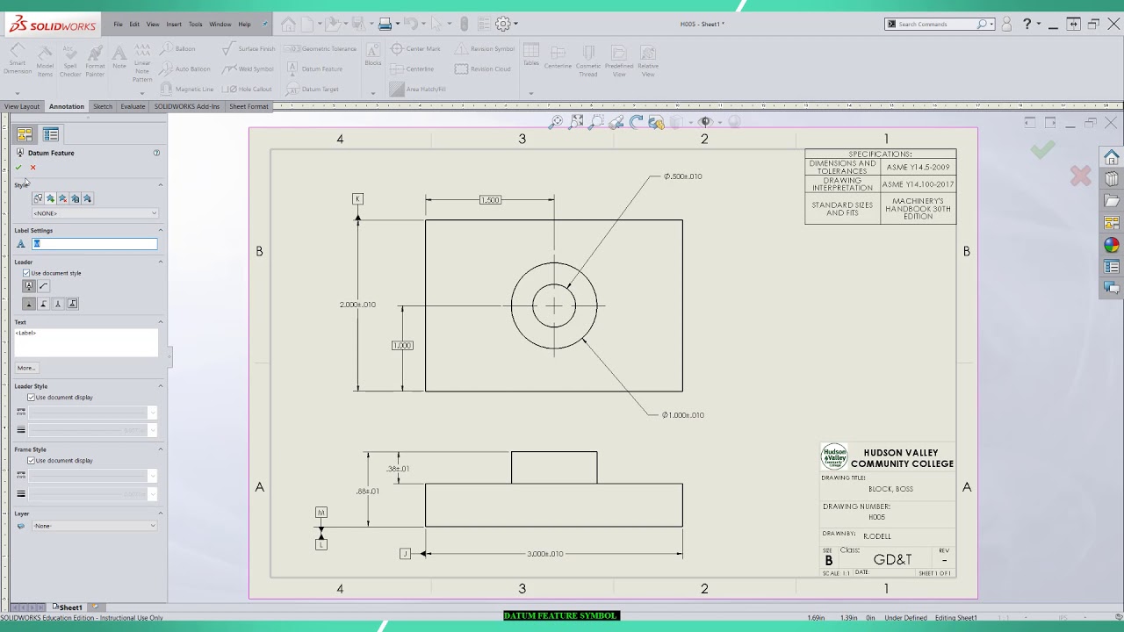The height and width of the screenshot is (632, 1124).
Task: Select the round leader style button
Action: point(43,286)
